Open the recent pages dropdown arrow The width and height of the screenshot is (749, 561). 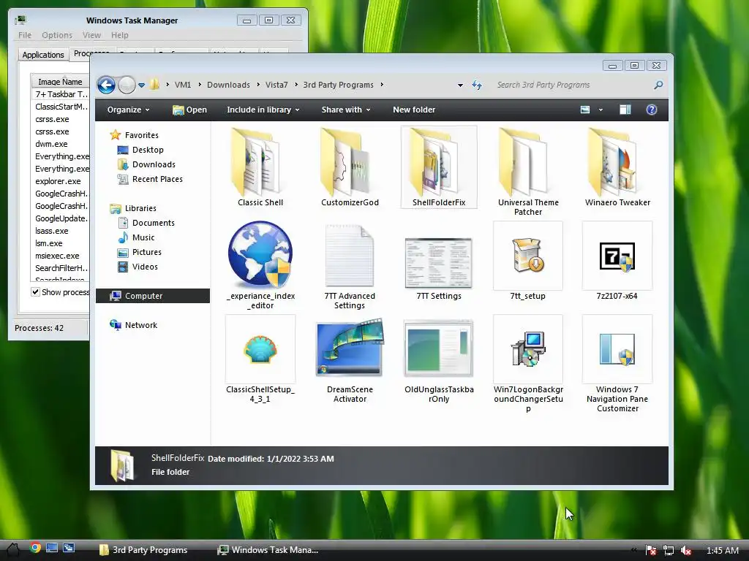(141, 85)
